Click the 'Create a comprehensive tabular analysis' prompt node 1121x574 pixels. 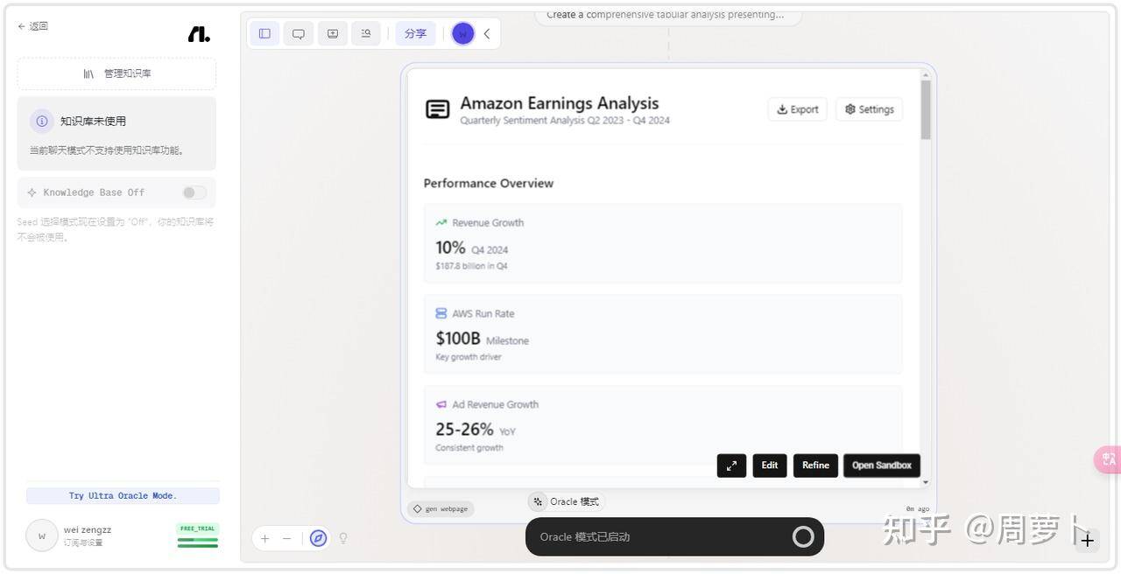[x=668, y=15]
